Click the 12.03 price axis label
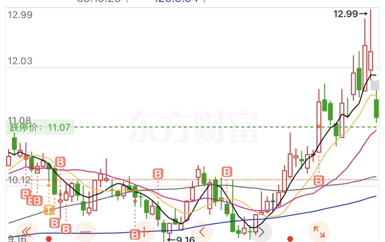This screenshot has width=385, height=242. [x=20, y=61]
